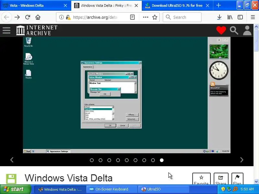The height and width of the screenshot is (194, 259).
Task: Close the Windows Vista Delta tab
Action: click(x=136, y=5)
